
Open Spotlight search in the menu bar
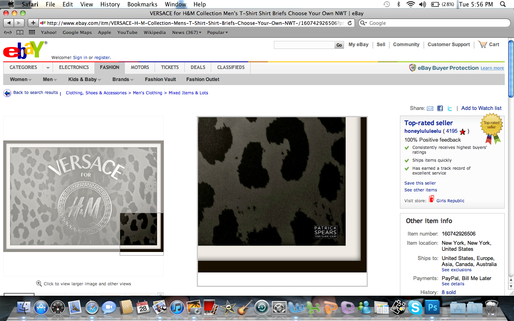(503, 4)
